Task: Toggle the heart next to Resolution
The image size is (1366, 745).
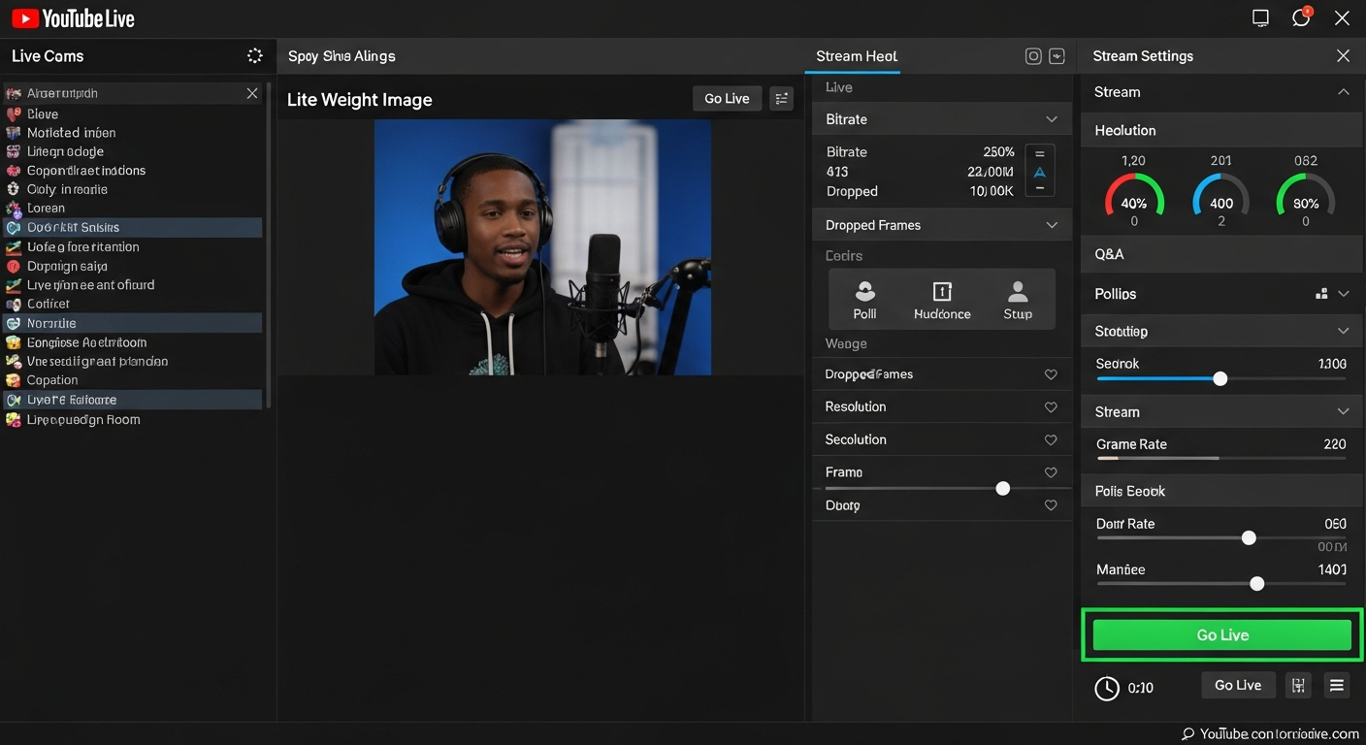Action: point(1051,406)
